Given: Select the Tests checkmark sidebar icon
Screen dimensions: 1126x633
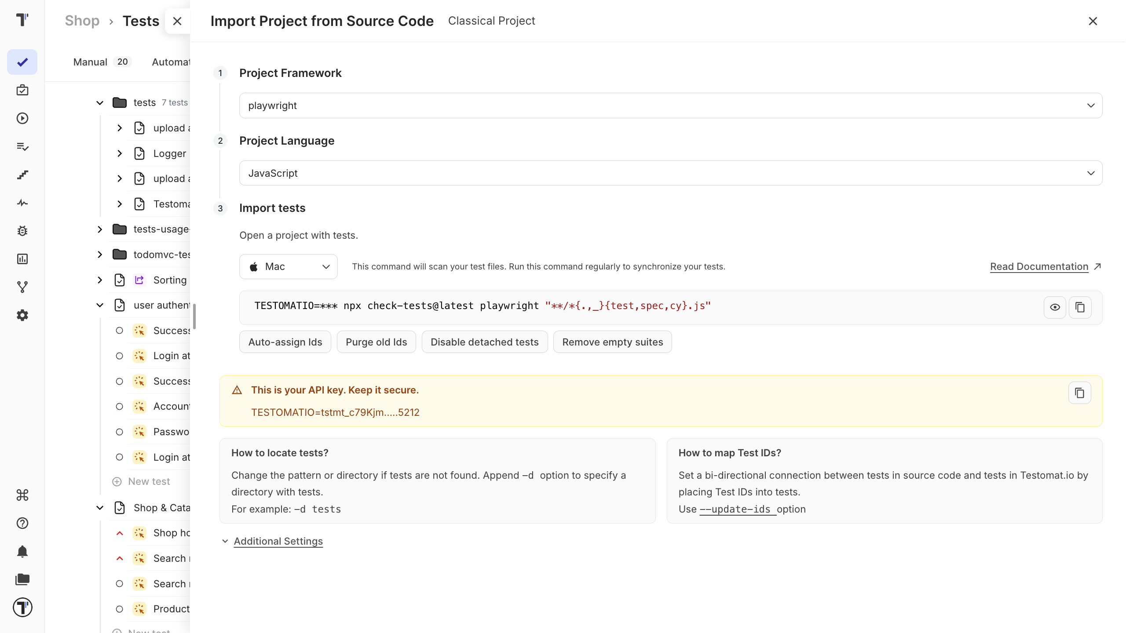Looking at the screenshot, I should (22, 62).
